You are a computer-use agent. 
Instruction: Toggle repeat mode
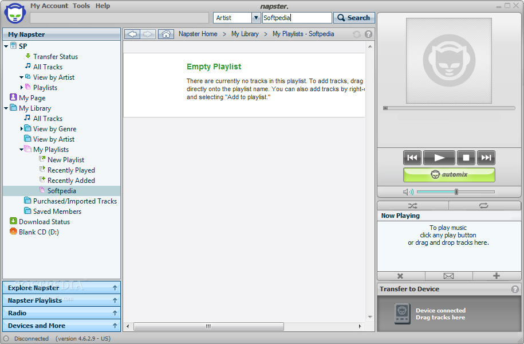[x=483, y=206]
